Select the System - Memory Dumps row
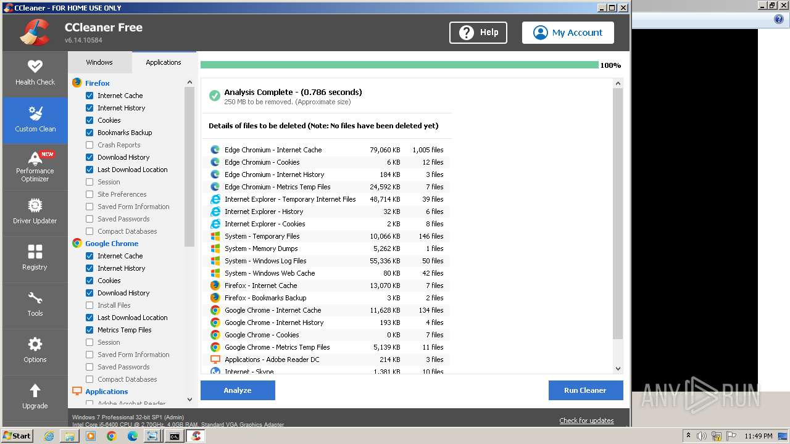This screenshot has width=790, height=444. 326,249
